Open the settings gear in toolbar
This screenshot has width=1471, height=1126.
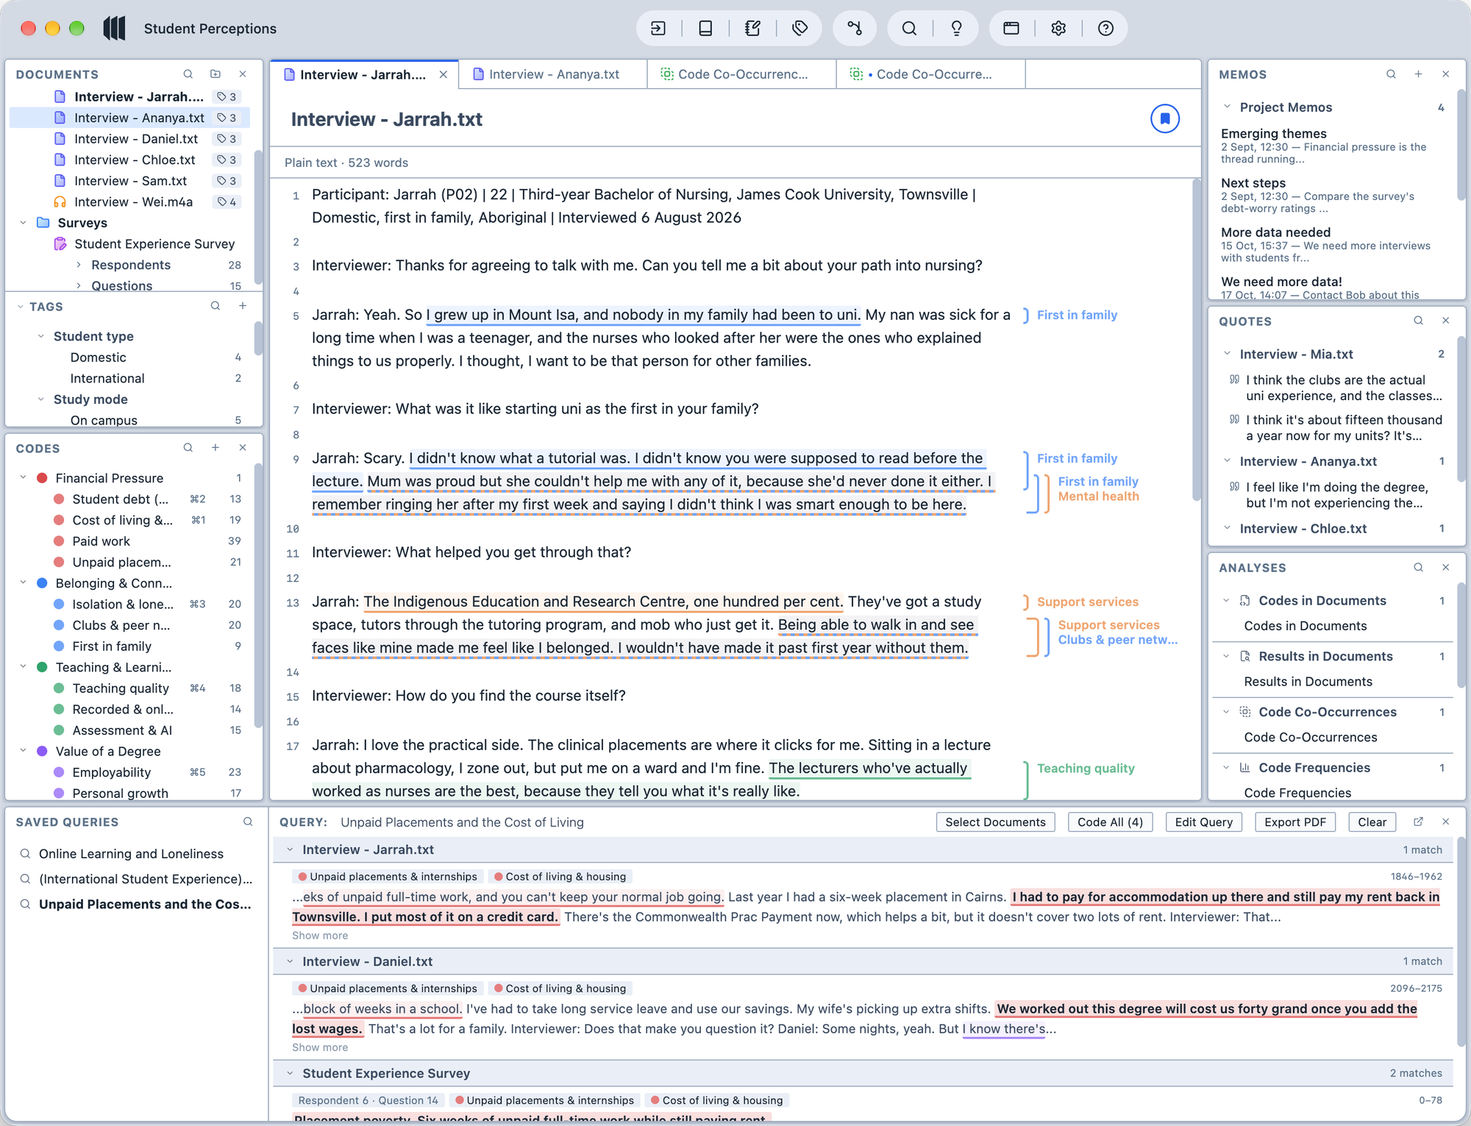point(1058,29)
